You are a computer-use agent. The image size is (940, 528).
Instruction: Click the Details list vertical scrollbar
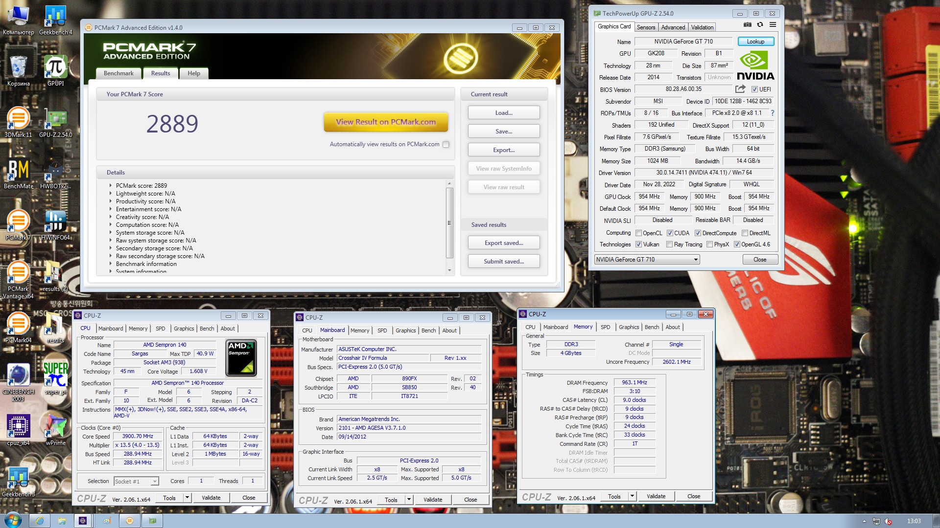(x=449, y=222)
